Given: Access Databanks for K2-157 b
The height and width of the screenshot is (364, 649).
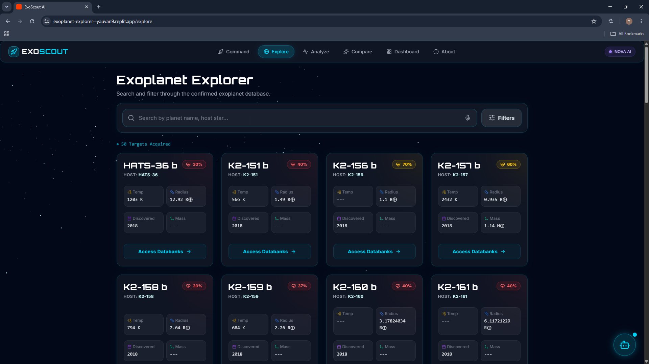Looking at the screenshot, I should 479,252.
